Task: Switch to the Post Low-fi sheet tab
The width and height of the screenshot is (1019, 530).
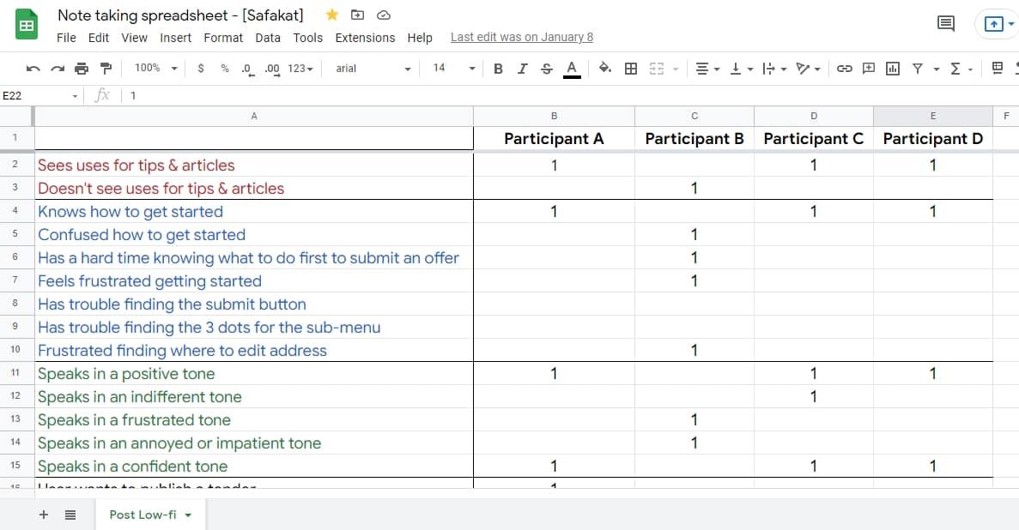Action: click(x=149, y=515)
